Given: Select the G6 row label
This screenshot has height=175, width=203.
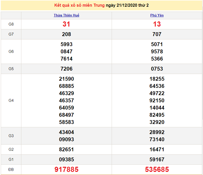Looking at the screenshot, I should click(11, 52).
